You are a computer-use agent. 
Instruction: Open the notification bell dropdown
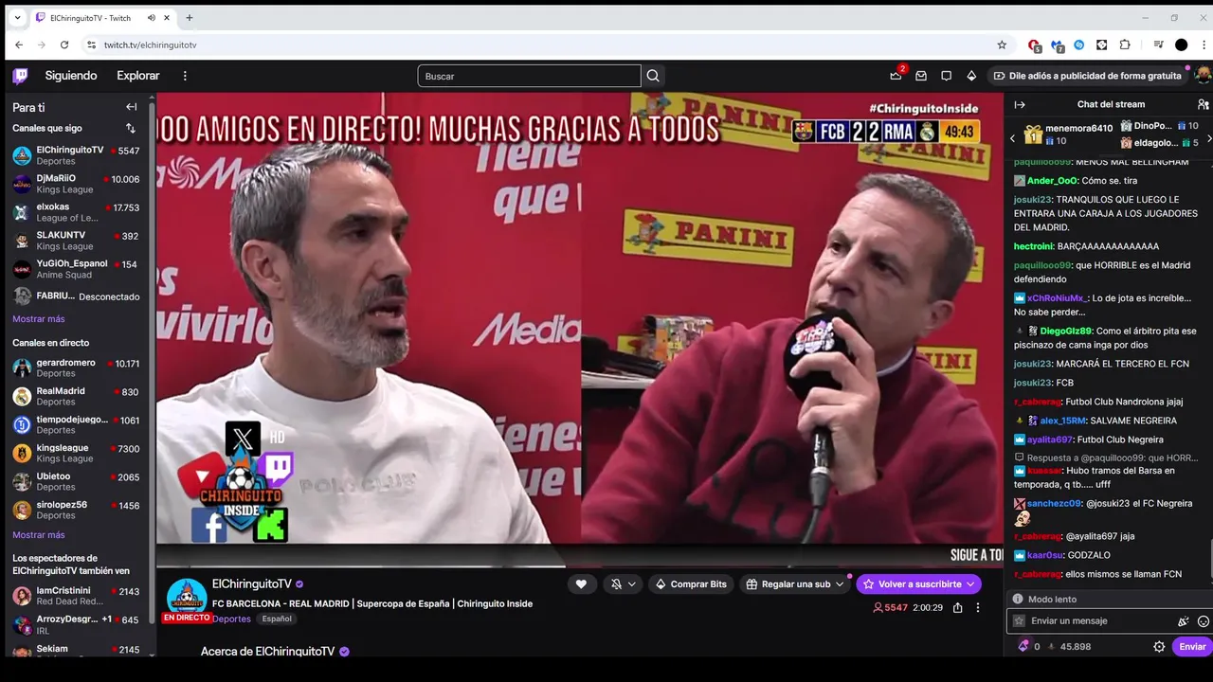point(623,583)
